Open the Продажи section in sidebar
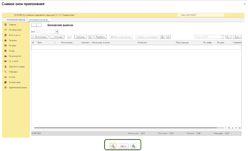The height and width of the screenshot is (151, 248). pyautogui.click(x=13, y=40)
